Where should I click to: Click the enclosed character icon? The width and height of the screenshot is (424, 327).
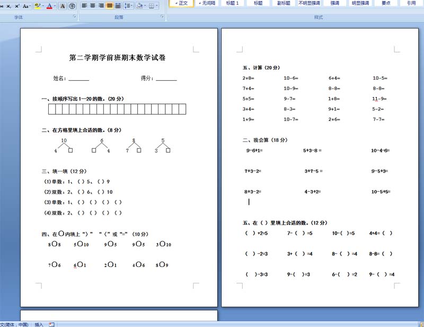click(x=72, y=6)
